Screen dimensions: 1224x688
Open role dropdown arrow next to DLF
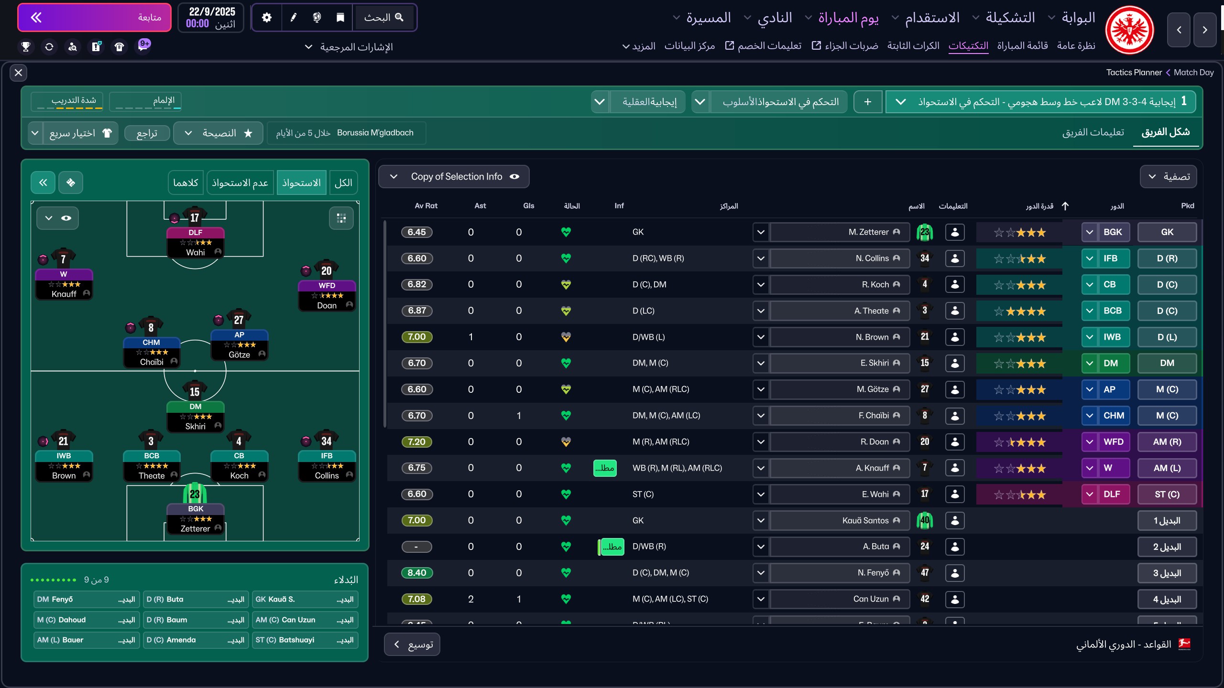pyautogui.click(x=1090, y=494)
